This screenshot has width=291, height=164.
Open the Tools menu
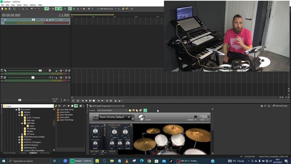[25, 5]
